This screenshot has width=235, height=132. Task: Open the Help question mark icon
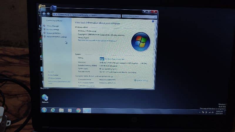coord(153,21)
